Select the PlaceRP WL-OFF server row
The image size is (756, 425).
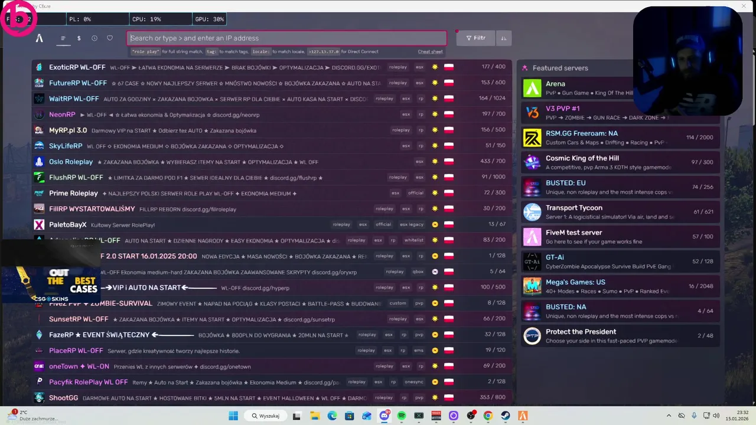(x=272, y=351)
